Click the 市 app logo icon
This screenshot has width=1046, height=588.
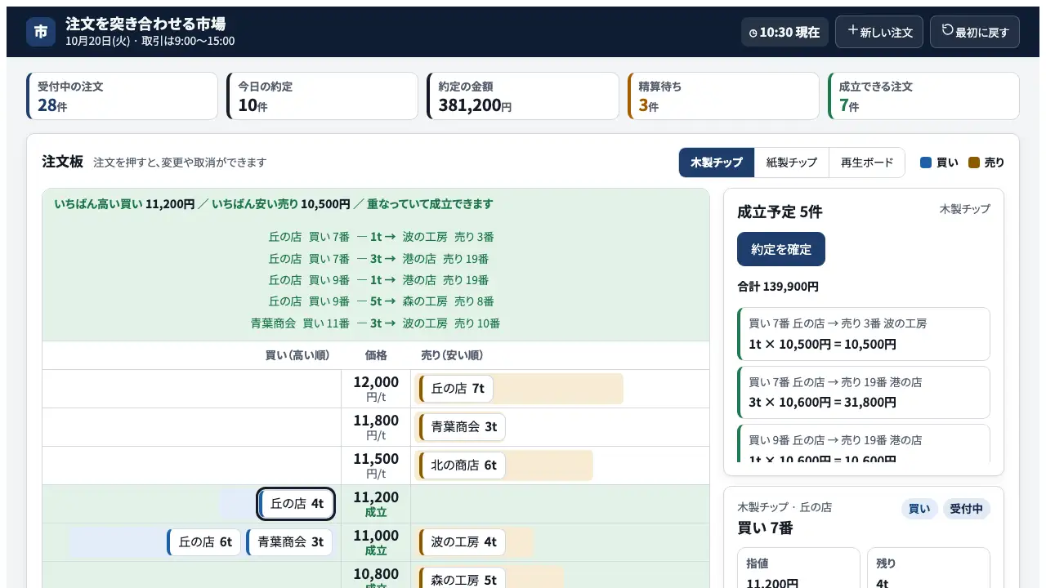point(41,32)
